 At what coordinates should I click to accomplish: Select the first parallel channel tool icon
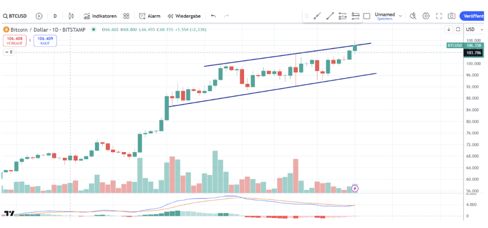(342, 16)
